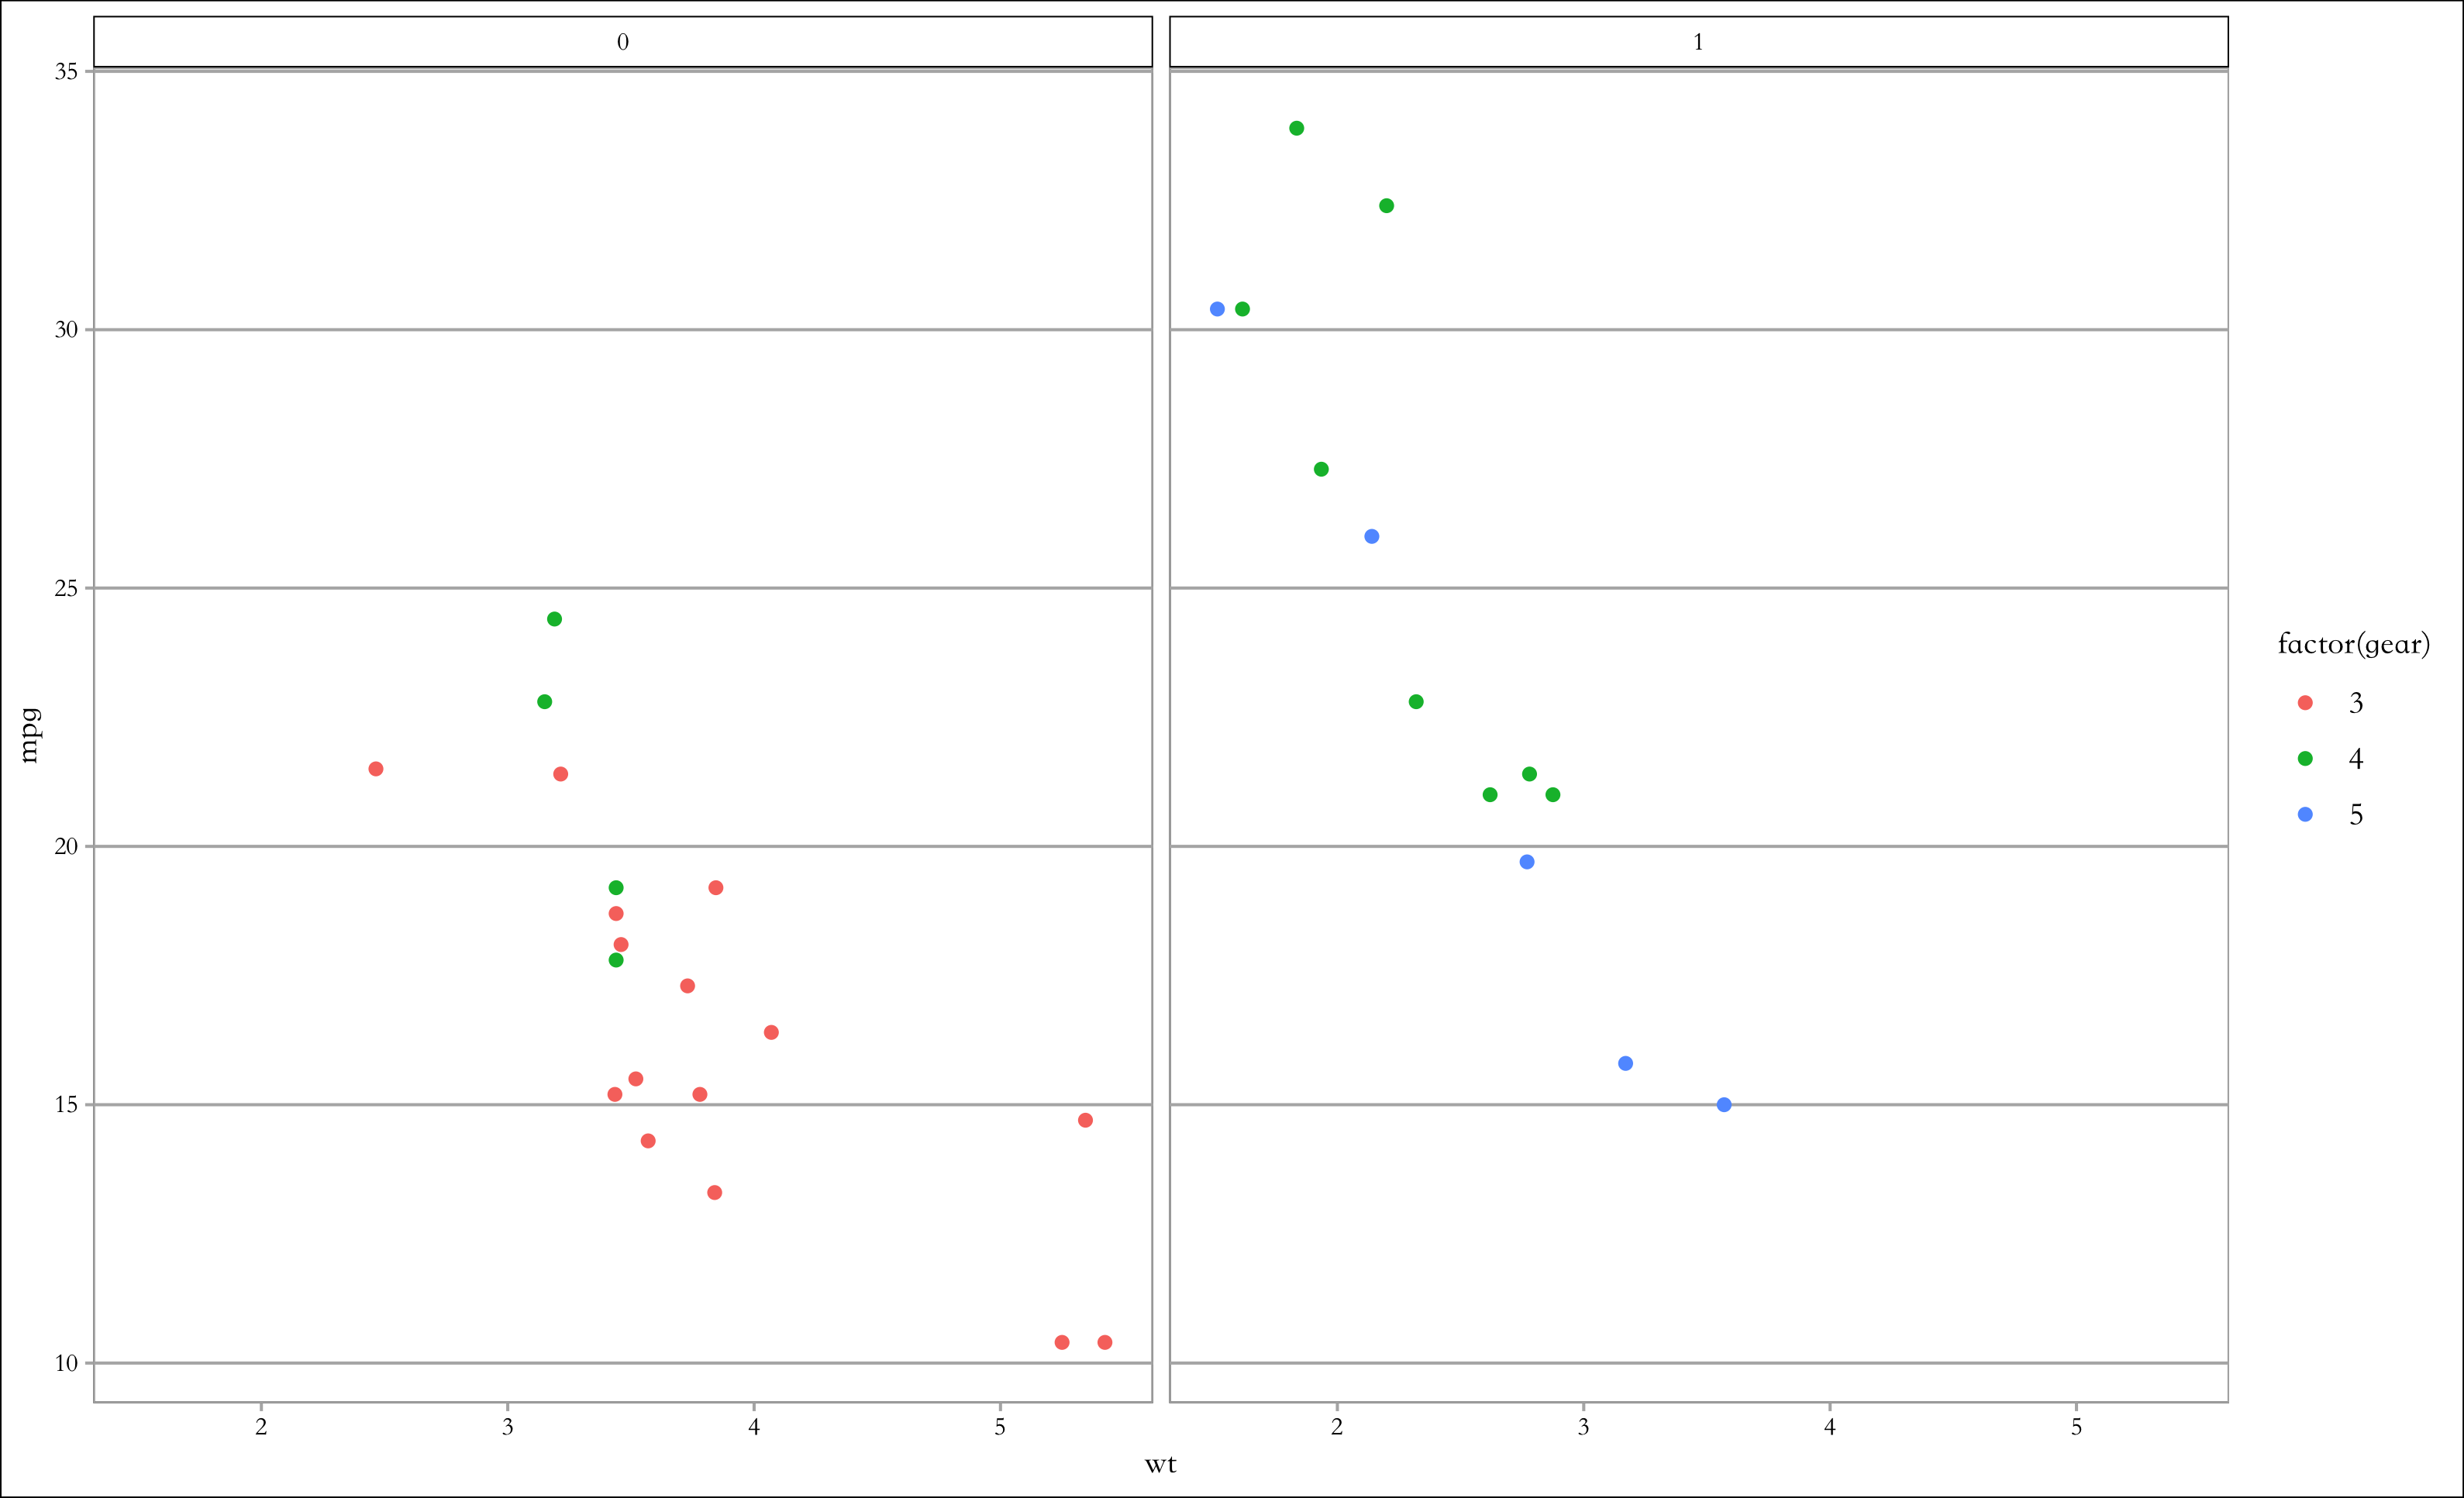Click the y-axis title mpg
Viewport: 2464px width, 1498px height.
pos(30,735)
